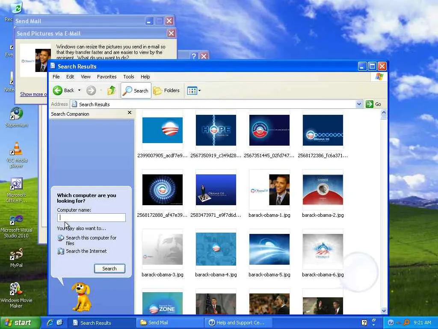Launch Internet Explorer from Quick Launch

pos(50,323)
